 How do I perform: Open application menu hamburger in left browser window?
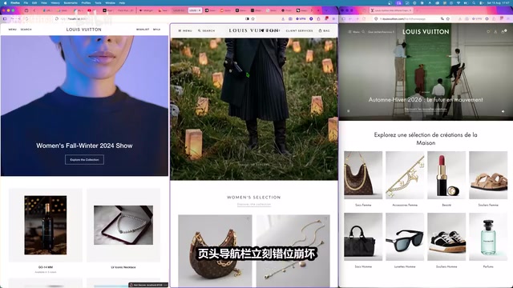pyautogui.click(x=333, y=19)
